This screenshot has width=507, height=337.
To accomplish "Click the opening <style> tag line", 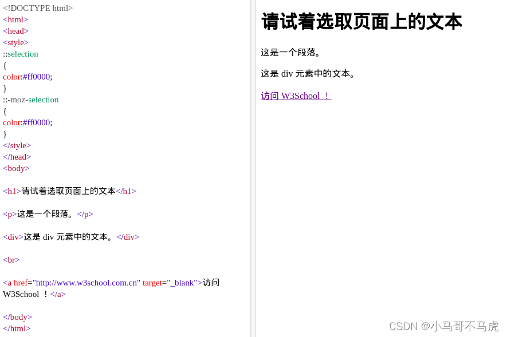I will click(x=16, y=42).
